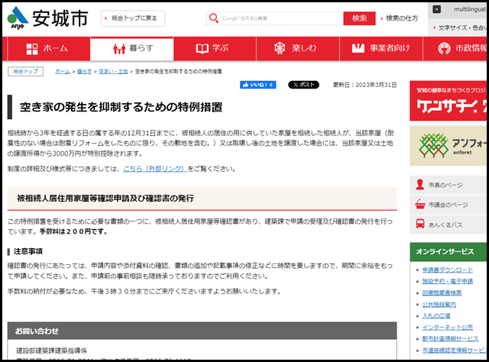Open the 市道路線認定情報サービス link
489x362 pixels.
click(455, 351)
